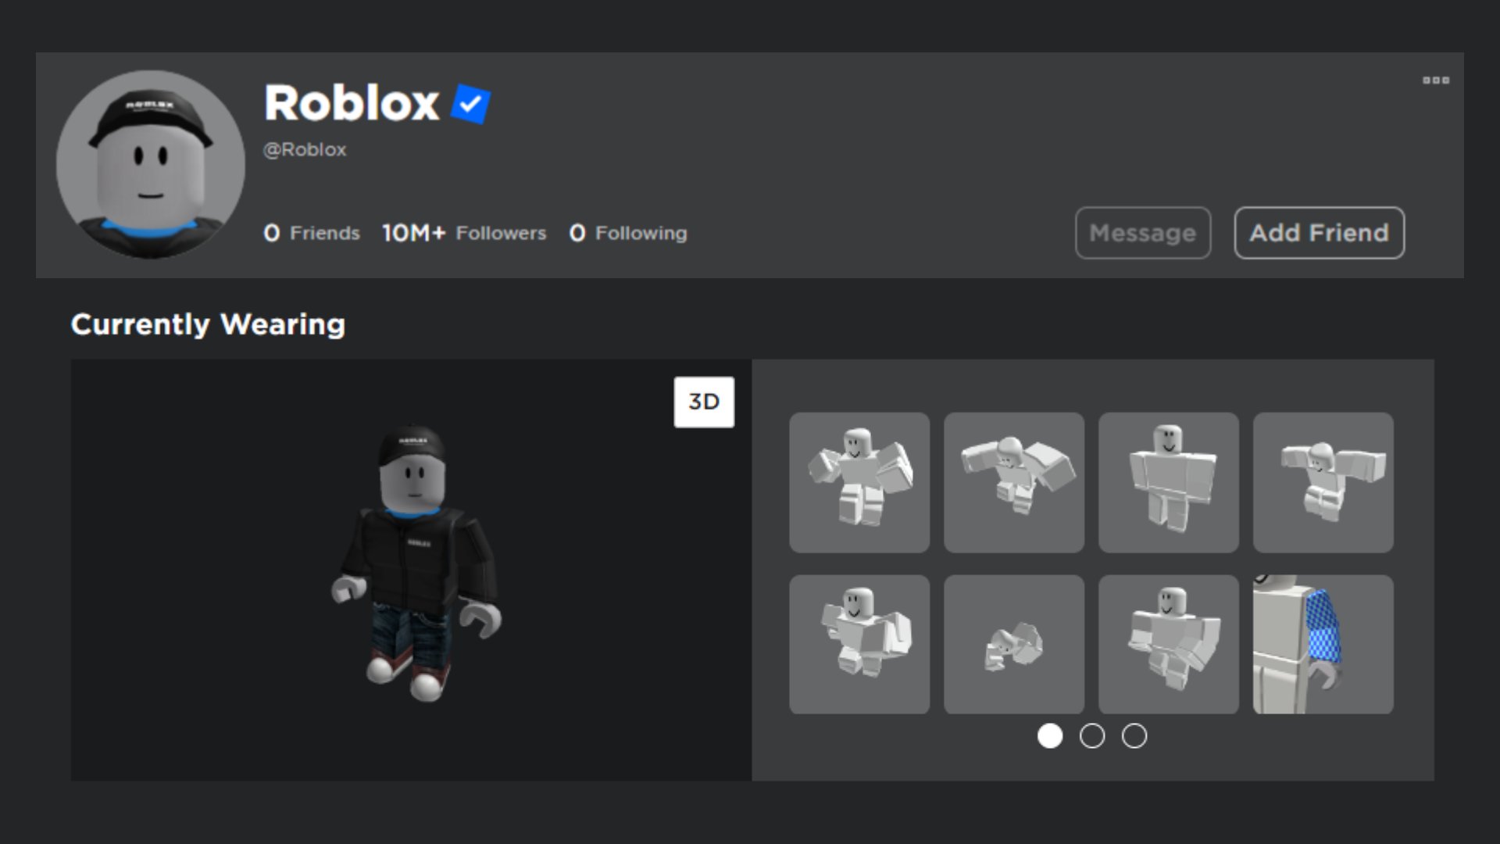Open the Currently Wearing section

pyautogui.click(x=207, y=324)
